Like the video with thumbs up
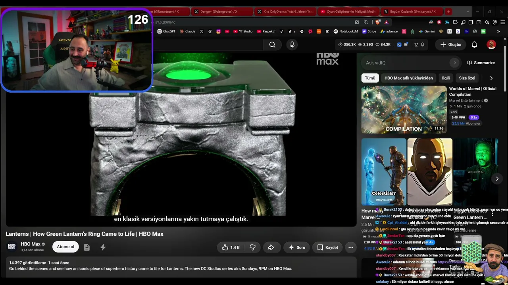 click(231, 247)
